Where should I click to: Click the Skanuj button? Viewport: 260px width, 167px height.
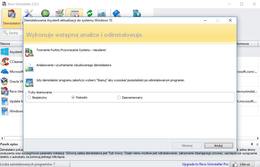pyautogui.click(x=187, y=146)
